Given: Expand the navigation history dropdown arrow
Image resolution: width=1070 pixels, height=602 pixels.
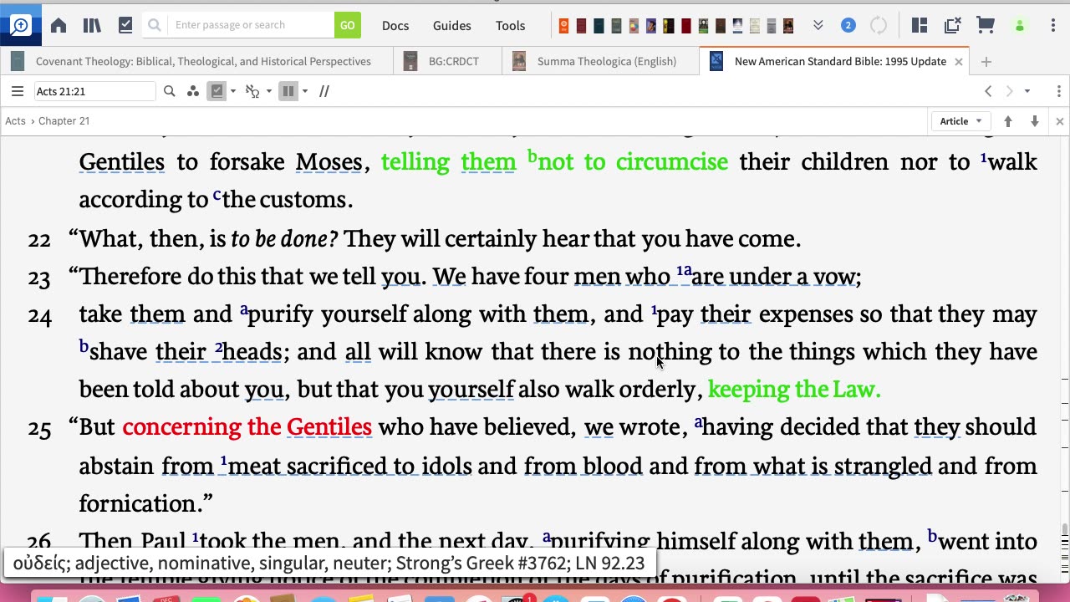Looking at the screenshot, I should pos(1027,91).
